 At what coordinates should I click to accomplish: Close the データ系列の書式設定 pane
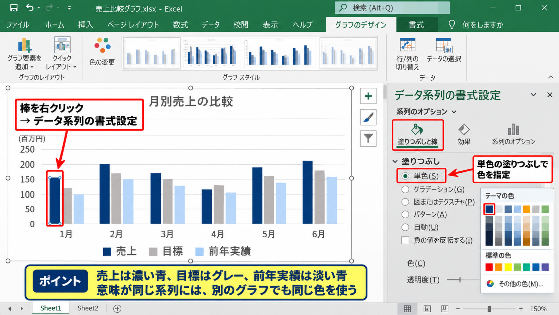(x=550, y=95)
